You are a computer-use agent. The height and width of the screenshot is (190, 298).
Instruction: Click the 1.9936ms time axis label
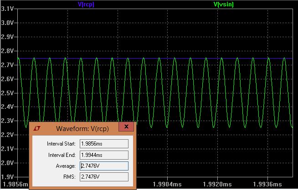pos(267,184)
